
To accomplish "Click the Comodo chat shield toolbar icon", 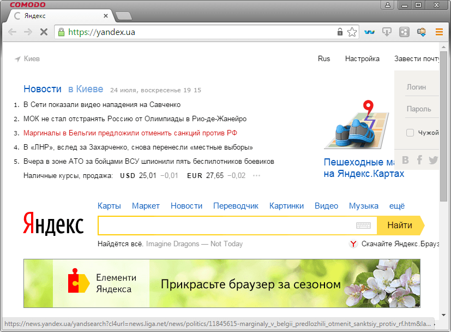I will [422, 32].
